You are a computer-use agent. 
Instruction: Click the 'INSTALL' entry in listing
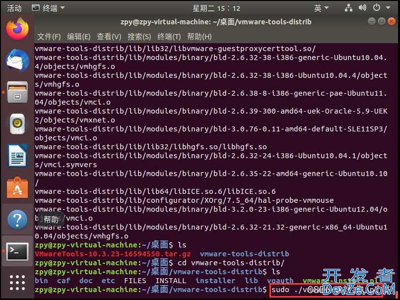(x=171, y=281)
